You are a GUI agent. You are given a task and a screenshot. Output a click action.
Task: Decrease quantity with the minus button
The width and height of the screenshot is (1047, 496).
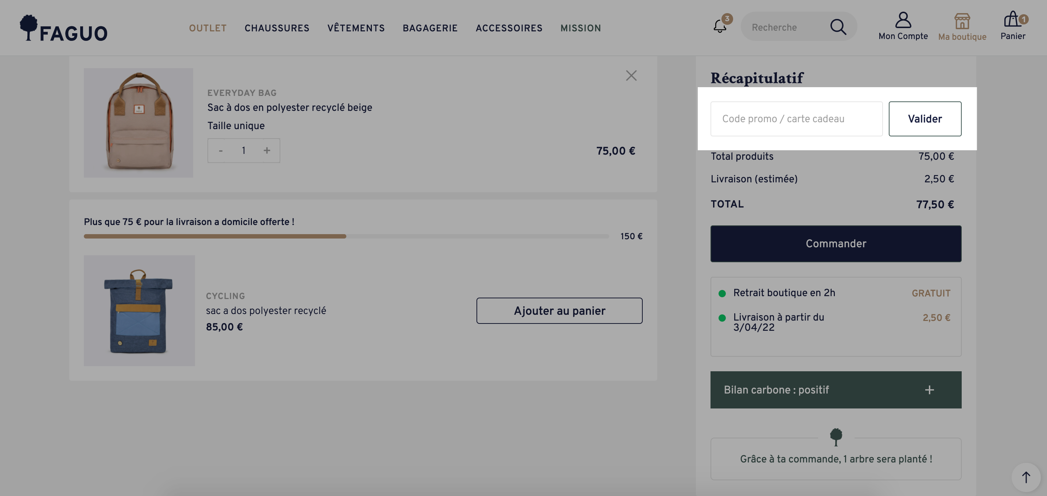coord(221,150)
